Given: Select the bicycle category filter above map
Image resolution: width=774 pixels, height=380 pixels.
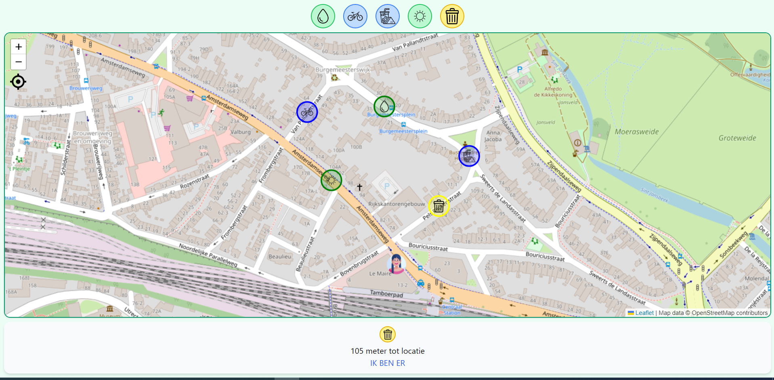Looking at the screenshot, I should [x=355, y=17].
